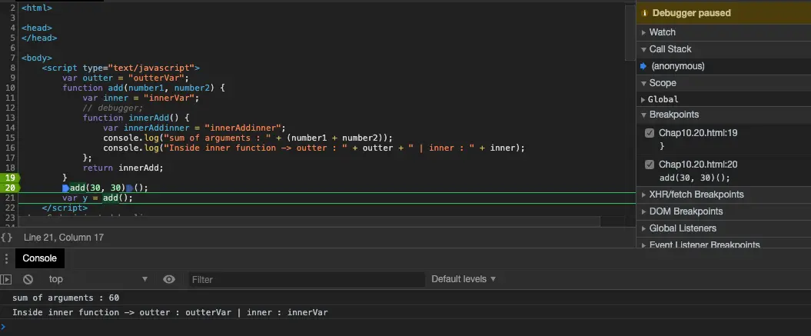This screenshot has height=336, width=811.
Task: Select the Console tab
Action: pos(40,258)
